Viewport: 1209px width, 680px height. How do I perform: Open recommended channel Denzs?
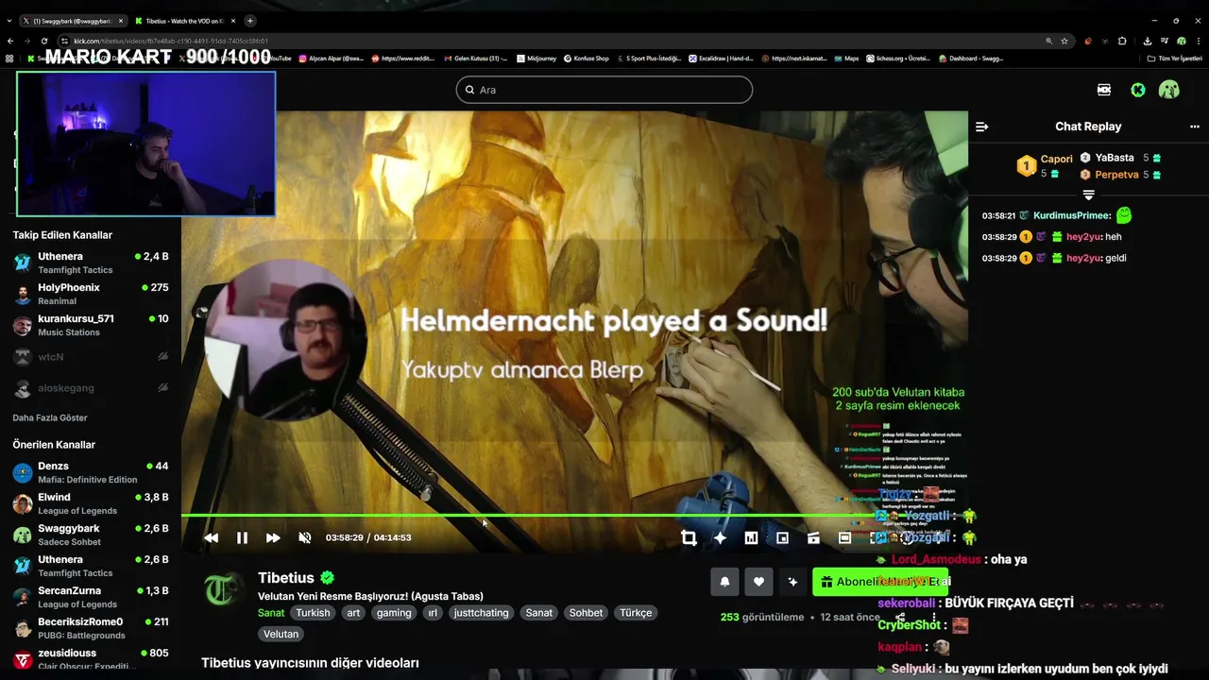[x=91, y=472]
